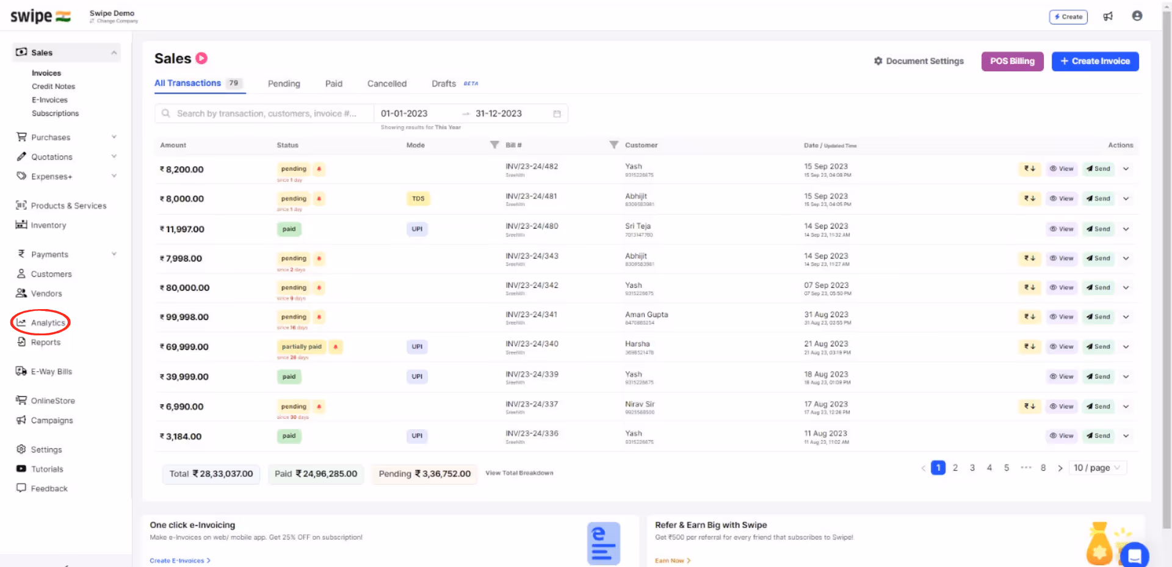Screen dimensions: 1172x567
Task: Open E-Invoices under Sales
Action: (50, 100)
